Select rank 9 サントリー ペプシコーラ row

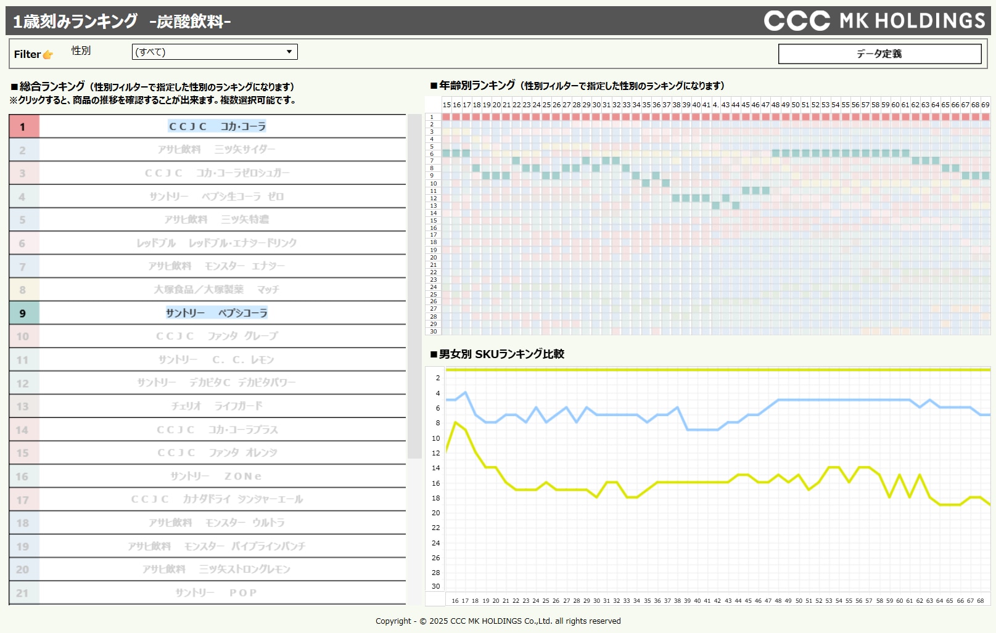coord(207,313)
